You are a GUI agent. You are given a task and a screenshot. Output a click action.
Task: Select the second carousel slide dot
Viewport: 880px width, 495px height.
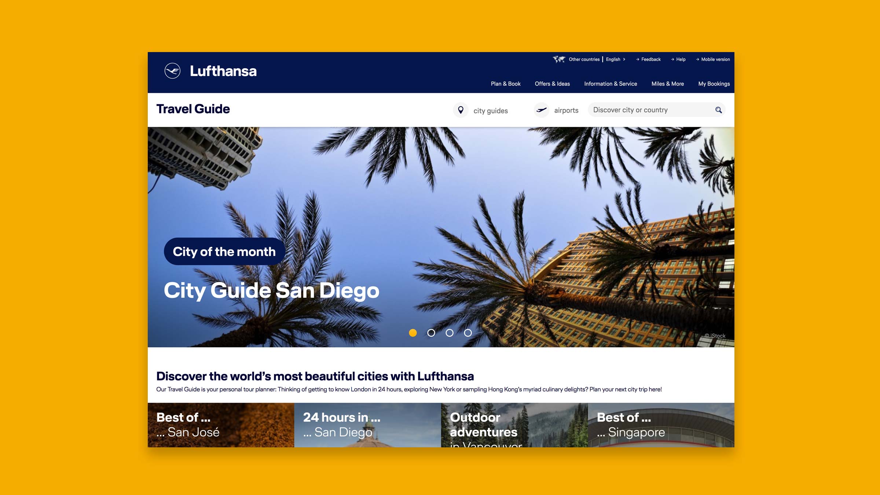tap(431, 333)
